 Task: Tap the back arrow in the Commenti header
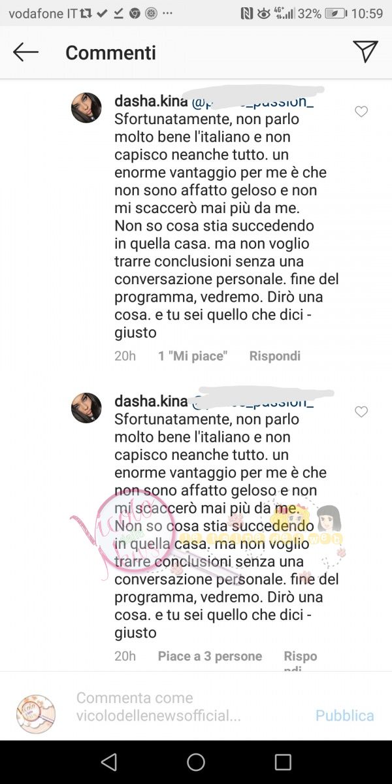click(x=26, y=52)
